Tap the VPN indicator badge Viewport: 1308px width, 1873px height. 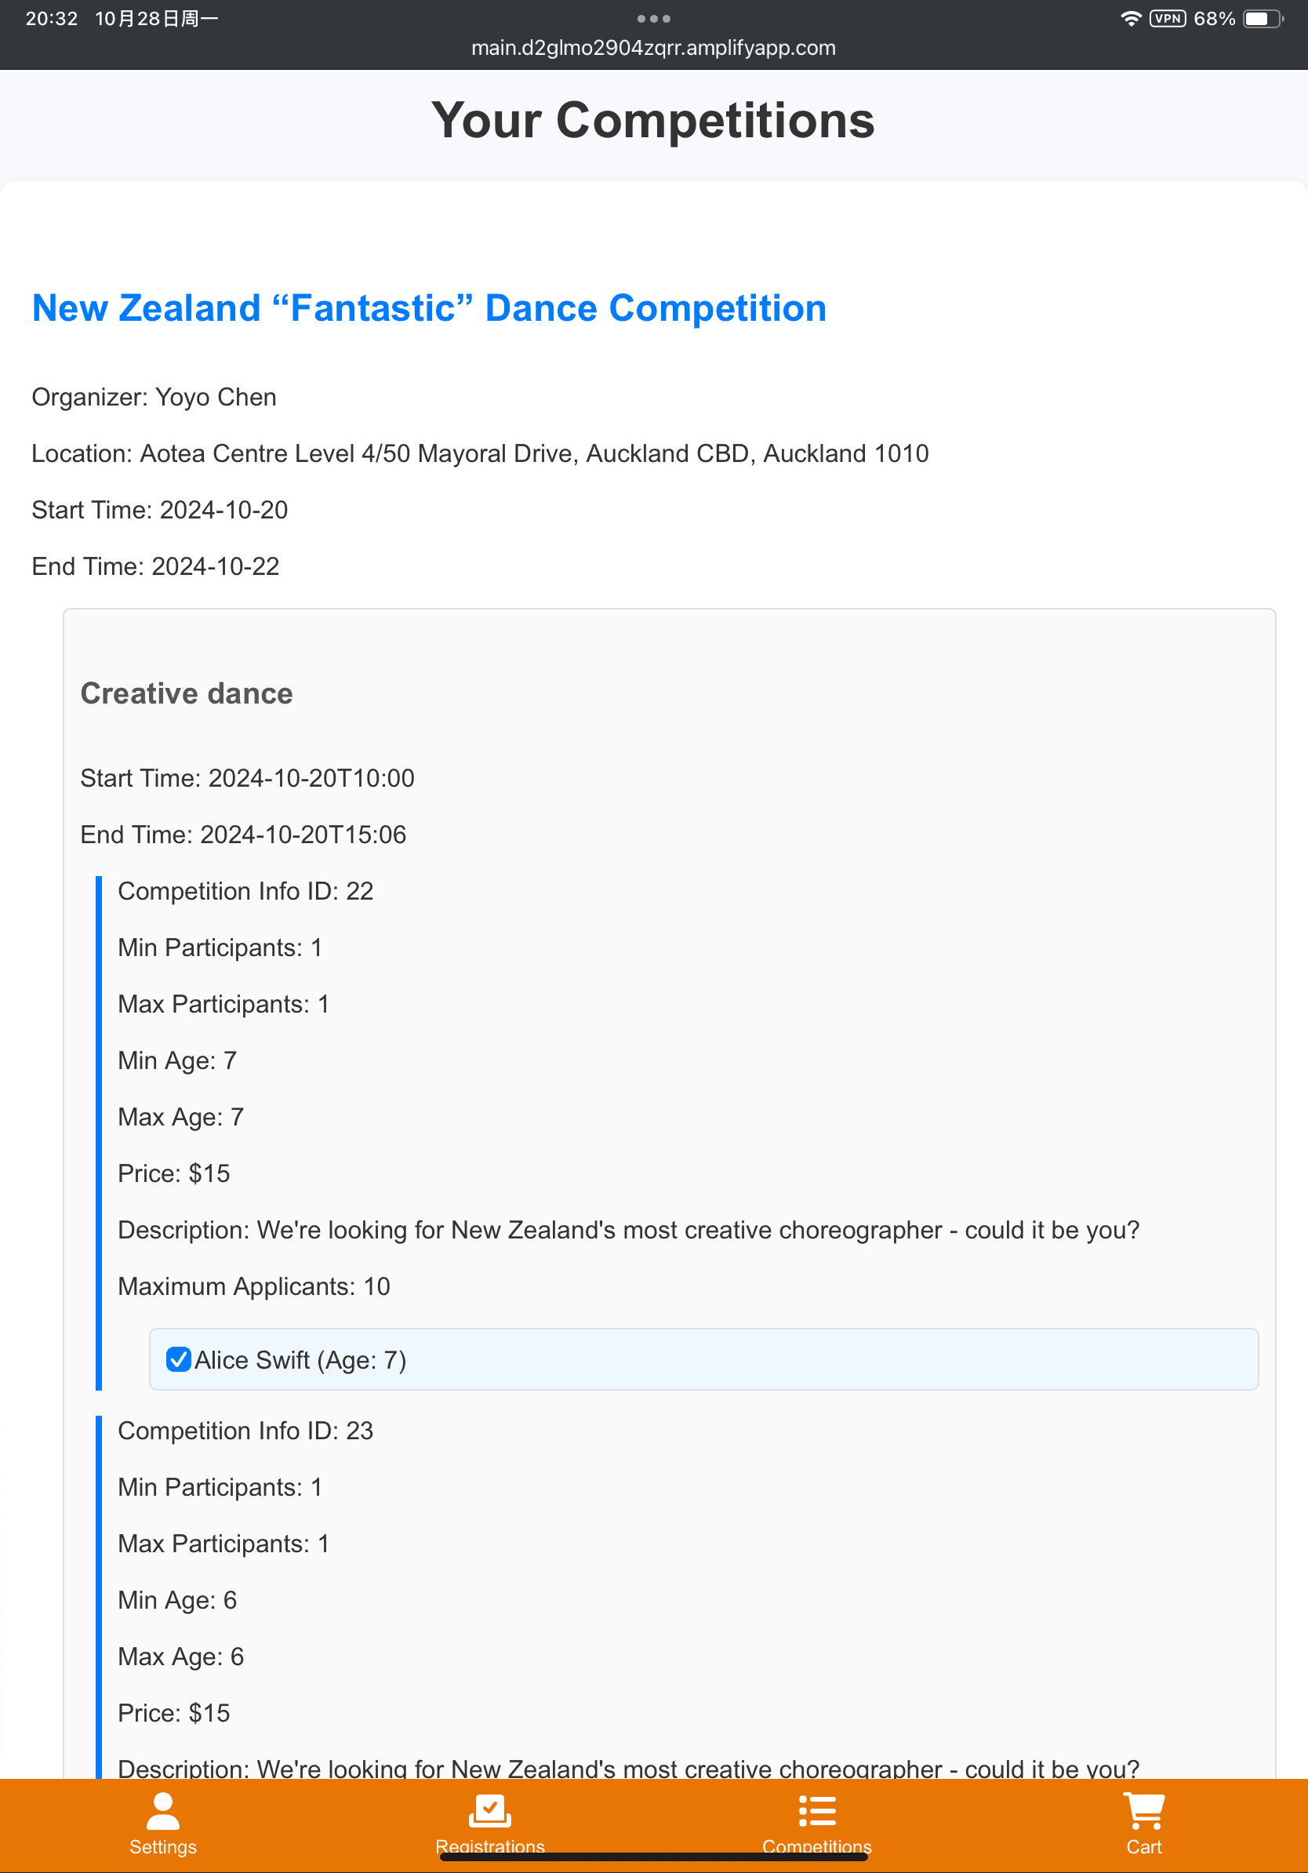(1167, 19)
